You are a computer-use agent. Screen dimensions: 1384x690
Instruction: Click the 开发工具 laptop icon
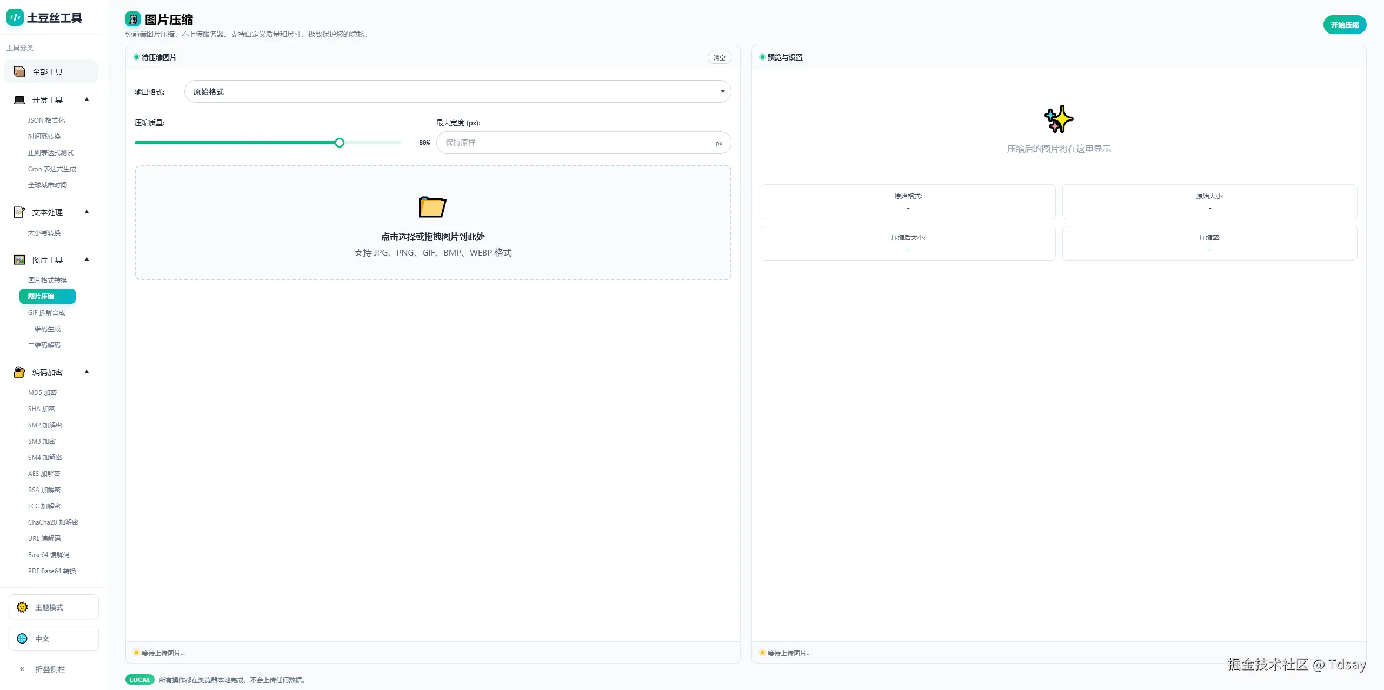[x=19, y=100]
